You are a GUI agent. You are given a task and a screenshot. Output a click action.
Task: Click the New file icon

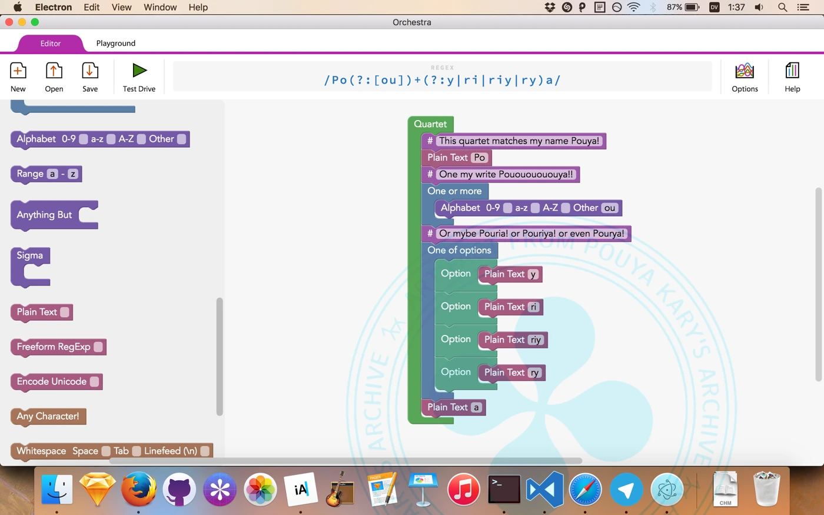point(18,71)
